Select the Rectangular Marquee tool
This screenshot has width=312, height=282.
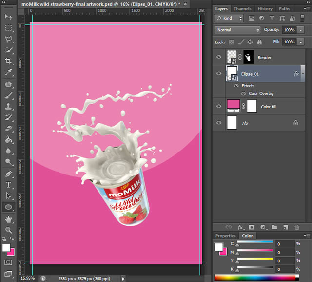[x=8, y=28]
